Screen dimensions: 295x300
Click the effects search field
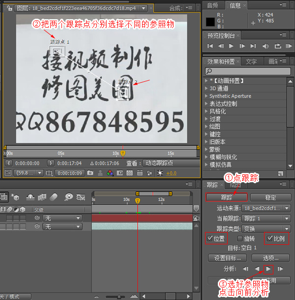click(x=248, y=71)
